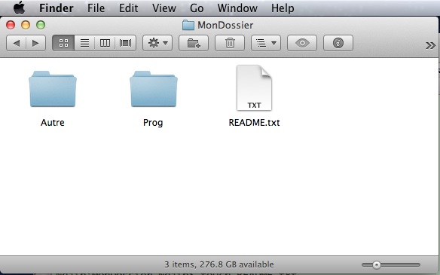This screenshot has width=440, height=275.
Task: Create a new folder with toolbar button
Action: coord(194,43)
